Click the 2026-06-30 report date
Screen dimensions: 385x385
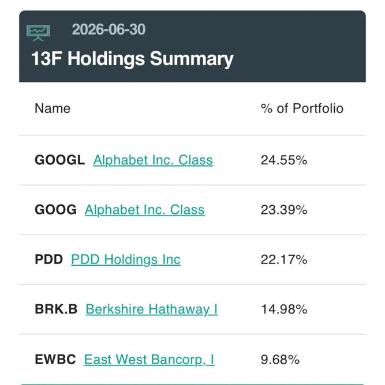[109, 29]
